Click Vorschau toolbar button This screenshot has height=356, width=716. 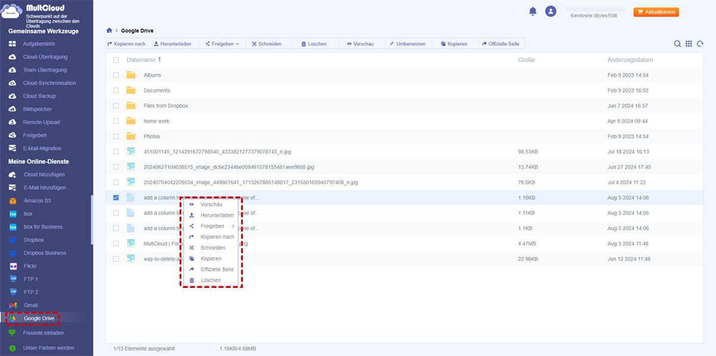pos(360,44)
